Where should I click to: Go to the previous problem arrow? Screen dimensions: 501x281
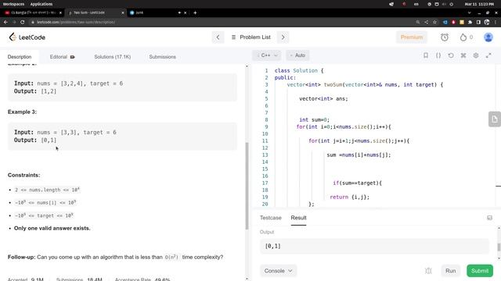click(218, 37)
